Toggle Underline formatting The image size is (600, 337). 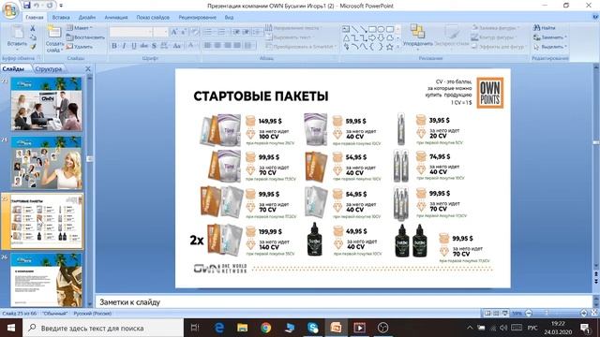[134, 46]
